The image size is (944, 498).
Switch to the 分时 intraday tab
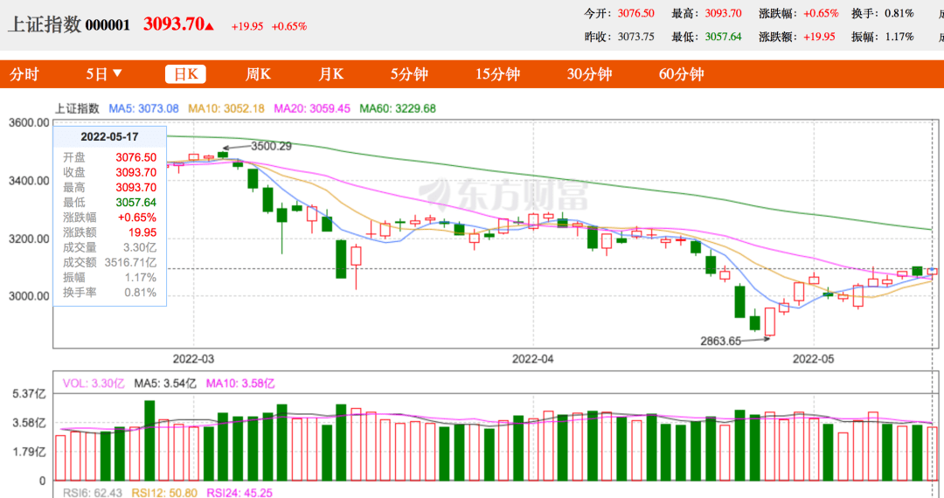[24, 74]
